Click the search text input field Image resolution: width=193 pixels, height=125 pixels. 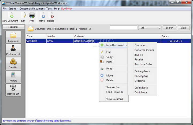tap(123, 28)
